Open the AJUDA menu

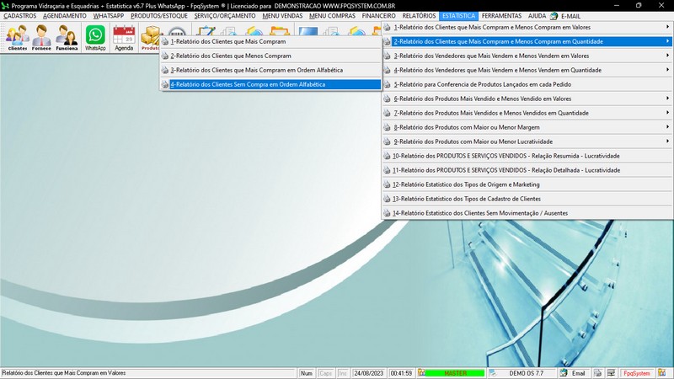(x=537, y=16)
